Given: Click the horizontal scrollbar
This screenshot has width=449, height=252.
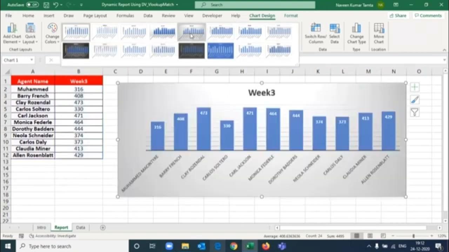Looking at the screenshot, I should [353, 228].
